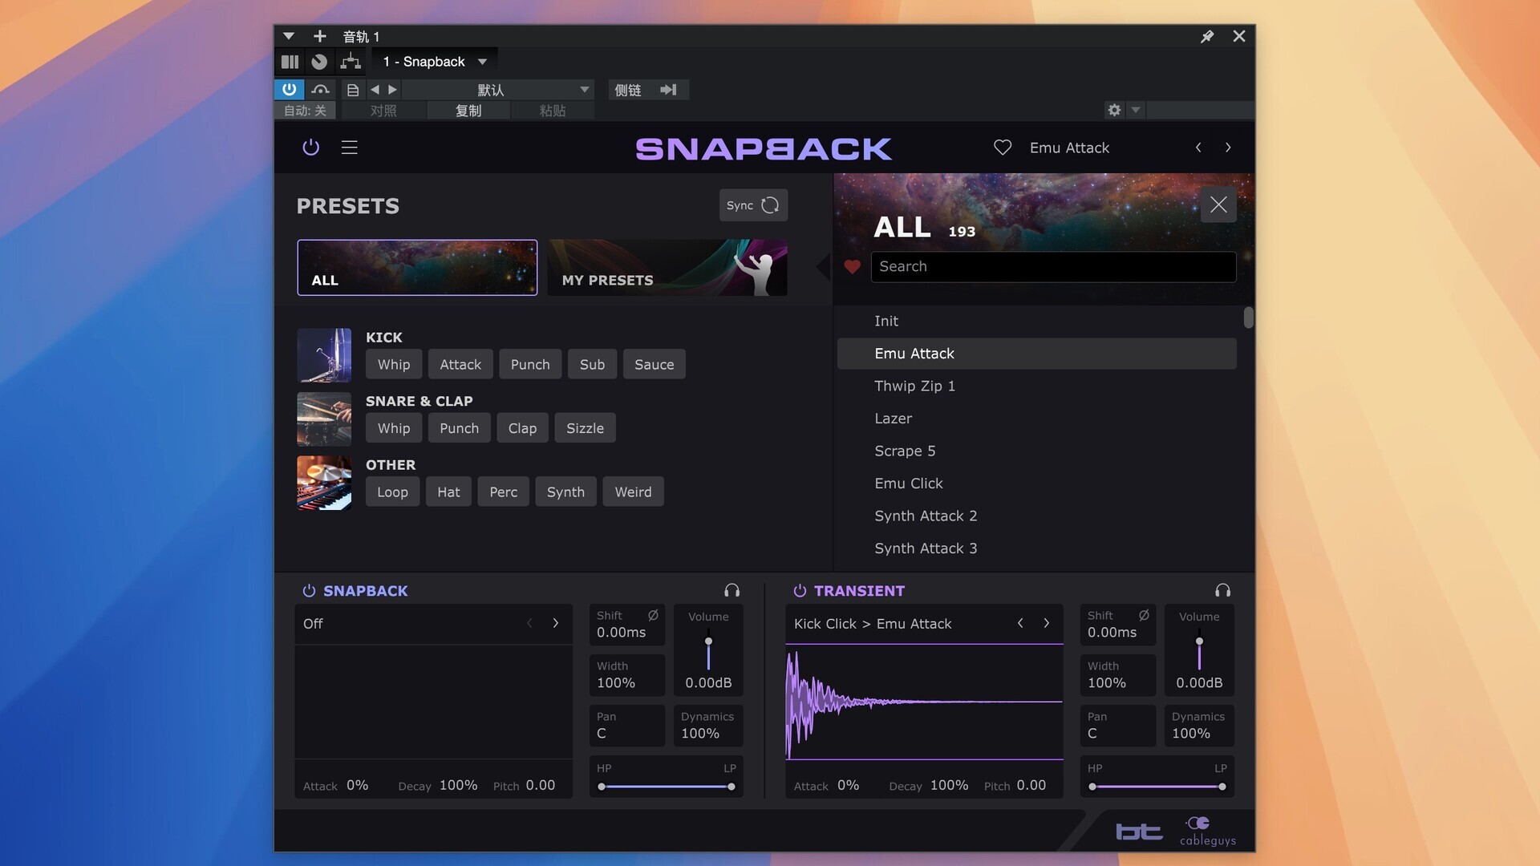Viewport: 1540px width, 866px height.
Task: Solo the Transient layer with headphones icon
Action: pyautogui.click(x=1222, y=591)
